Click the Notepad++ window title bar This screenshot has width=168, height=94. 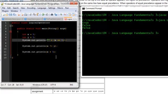pos(32,4)
